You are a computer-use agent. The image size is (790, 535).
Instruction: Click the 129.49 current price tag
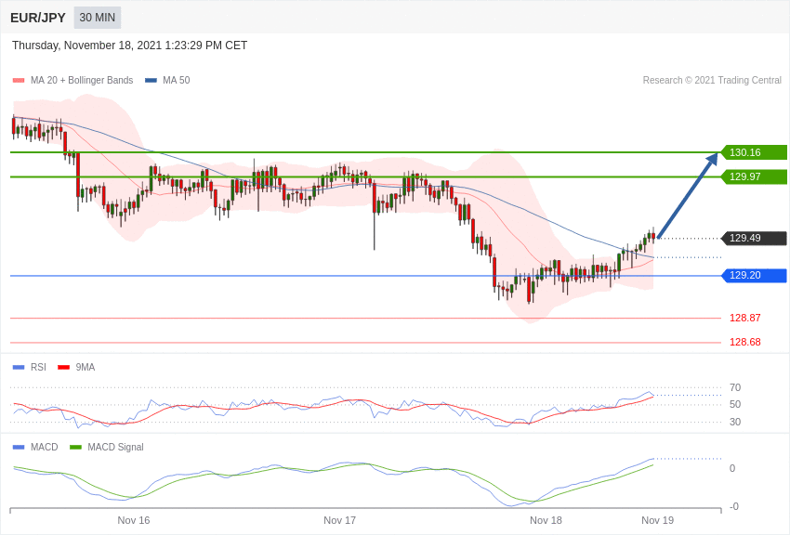coord(755,238)
